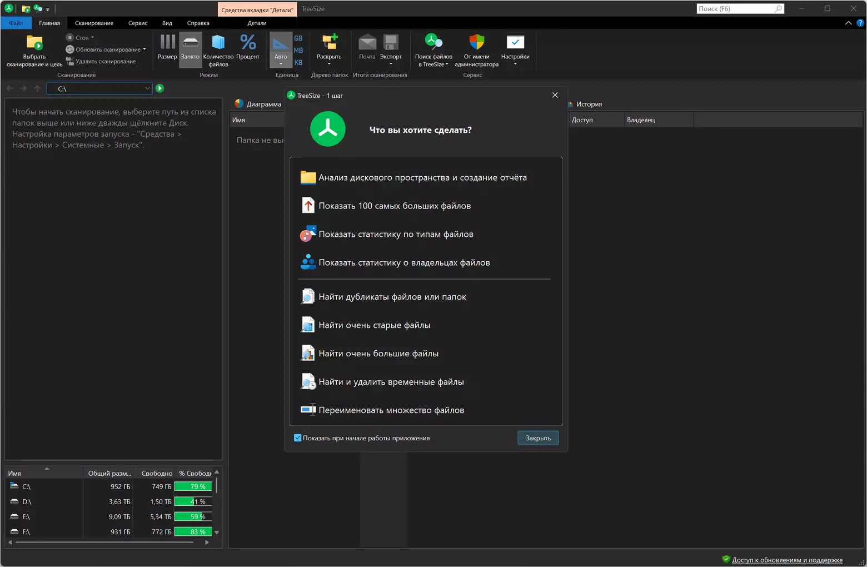The image size is (867, 567).
Task: Expand the path C:\ dropdown
Action: coord(147,88)
